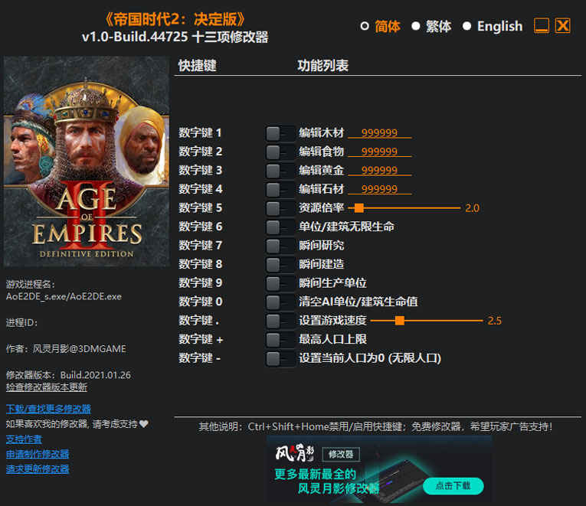Click the 功能列表 column header
This screenshot has width=586, height=506.
[323, 65]
